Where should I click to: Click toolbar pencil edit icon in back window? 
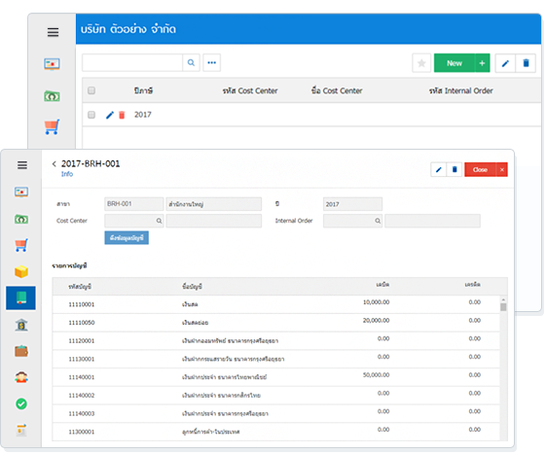click(x=505, y=63)
